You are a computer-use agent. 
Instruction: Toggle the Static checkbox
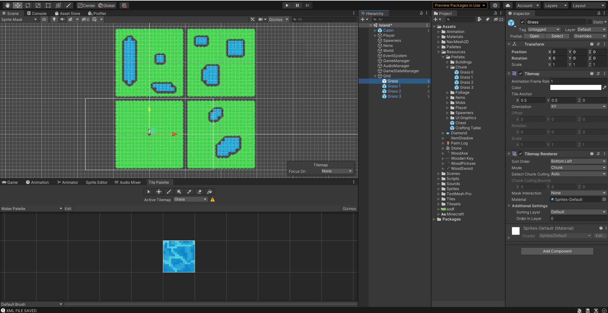click(x=590, y=22)
